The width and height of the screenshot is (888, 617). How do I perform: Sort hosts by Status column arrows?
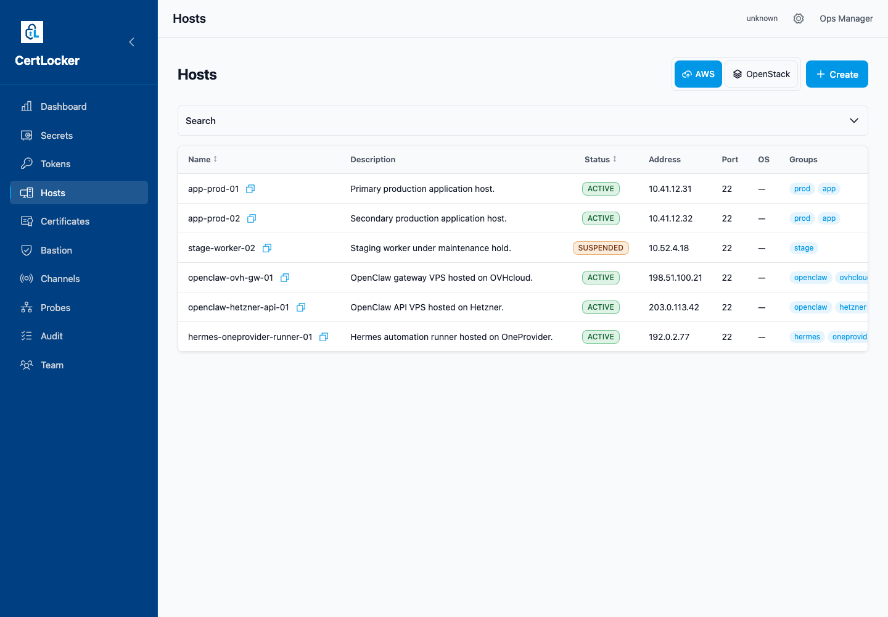pyautogui.click(x=615, y=159)
